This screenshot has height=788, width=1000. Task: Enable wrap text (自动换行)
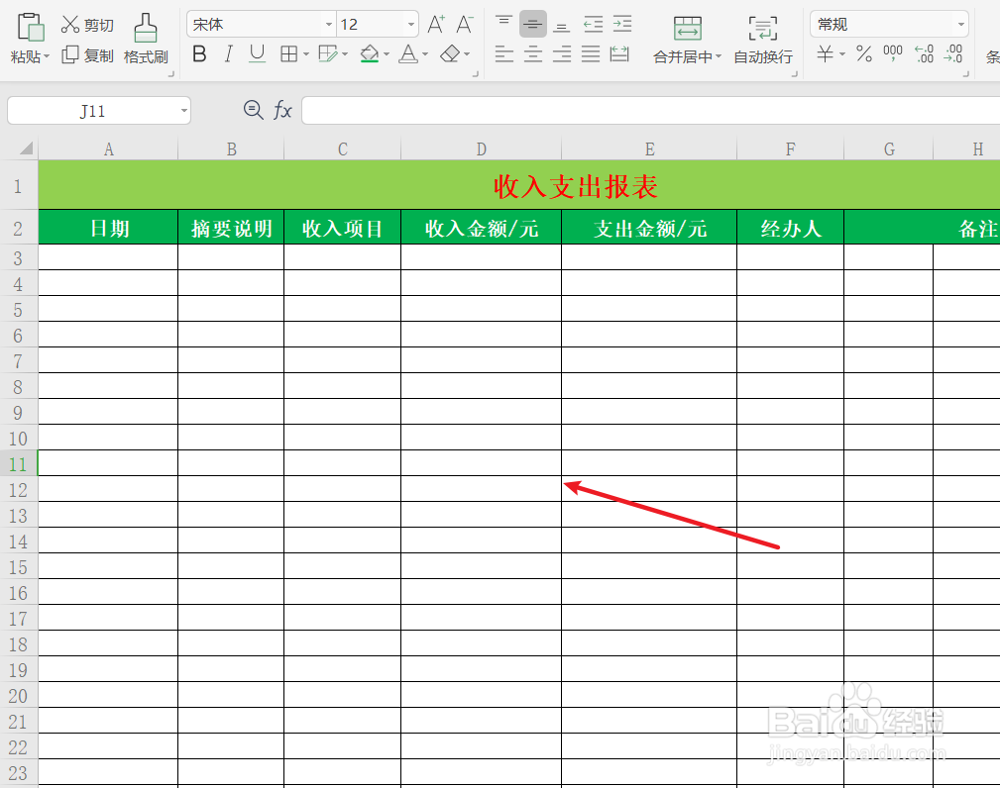pos(761,40)
